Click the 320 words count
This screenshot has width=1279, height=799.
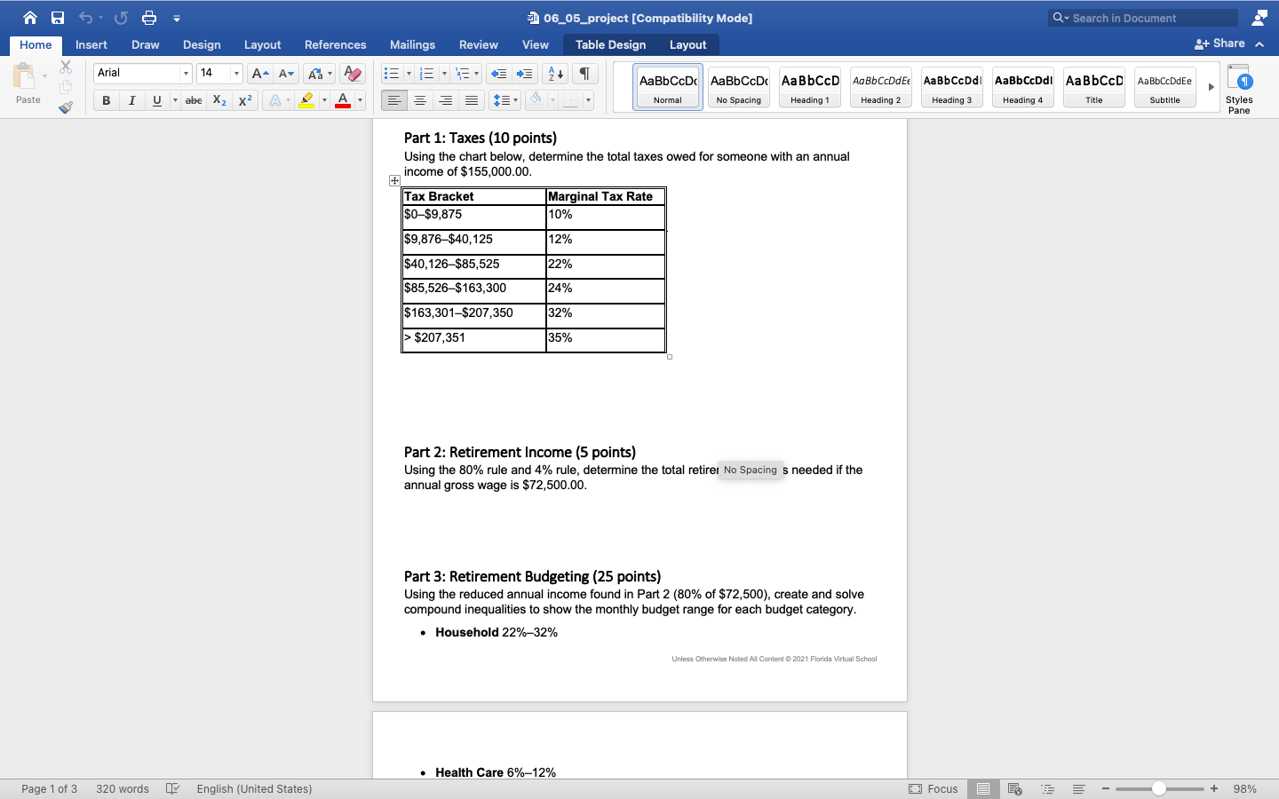pos(123,788)
